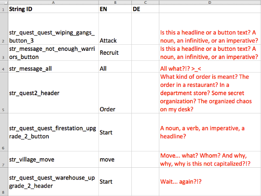Click headline comment in the Recruit row
Image resolution: width=261 pixels, height=196 pixels.
coord(210,53)
